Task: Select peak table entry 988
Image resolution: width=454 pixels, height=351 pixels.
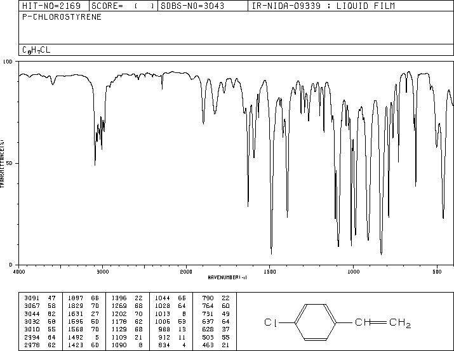Action: [x=164, y=329]
